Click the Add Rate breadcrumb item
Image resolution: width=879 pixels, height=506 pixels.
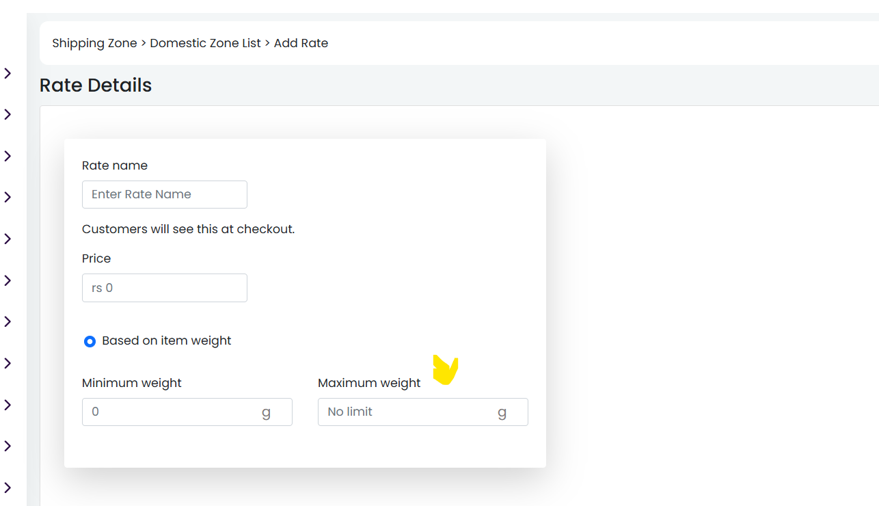[x=301, y=43]
